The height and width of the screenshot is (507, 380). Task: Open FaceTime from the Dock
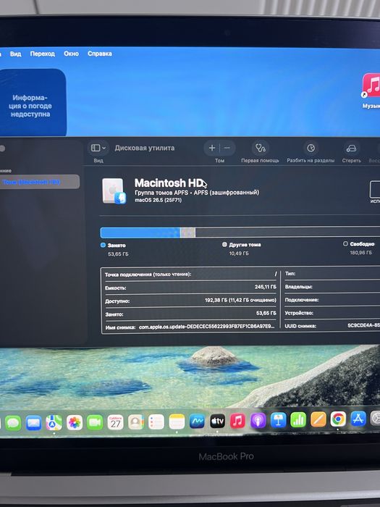[95, 422]
